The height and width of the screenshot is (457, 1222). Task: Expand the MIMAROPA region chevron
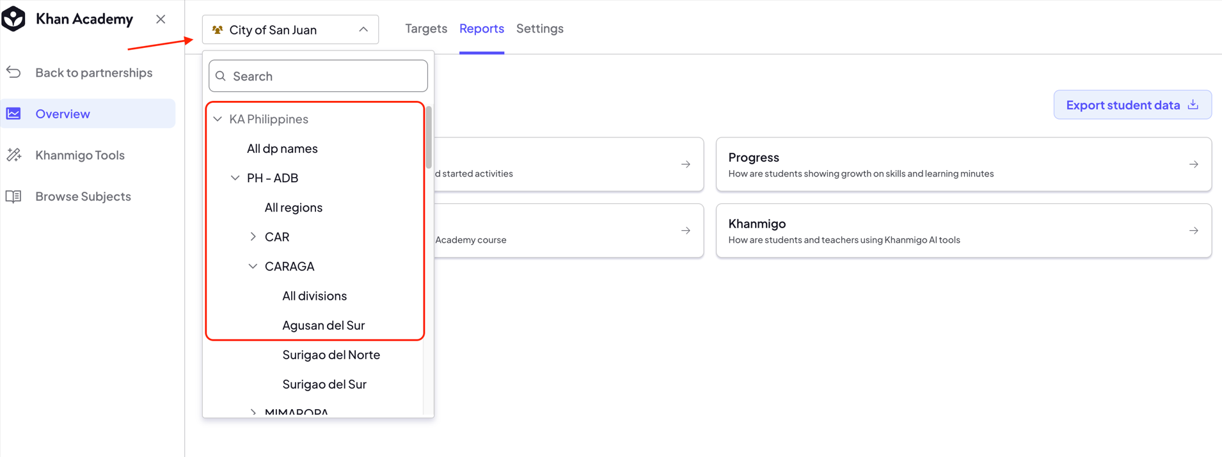tap(253, 413)
